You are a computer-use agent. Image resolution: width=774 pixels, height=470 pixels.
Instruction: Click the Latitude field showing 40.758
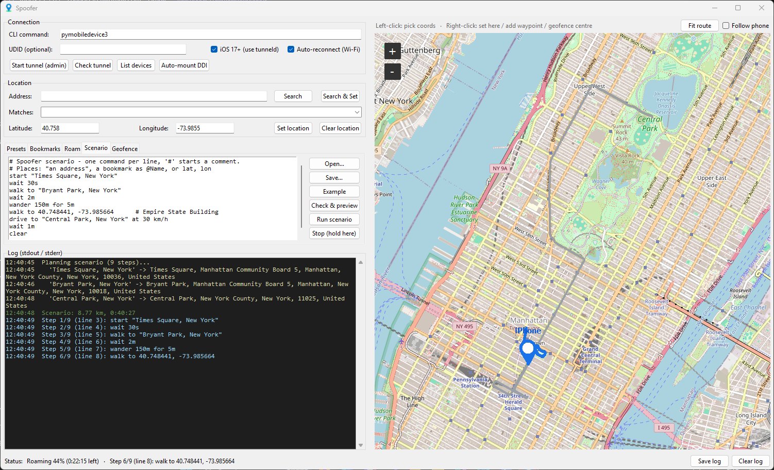pos(70,128)
